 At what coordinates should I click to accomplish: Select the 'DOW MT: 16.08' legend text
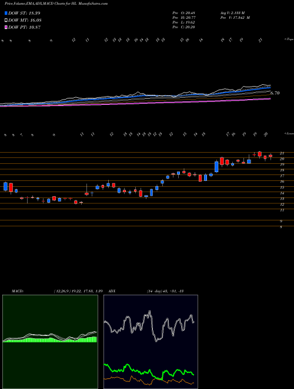[x=25, y=21]
